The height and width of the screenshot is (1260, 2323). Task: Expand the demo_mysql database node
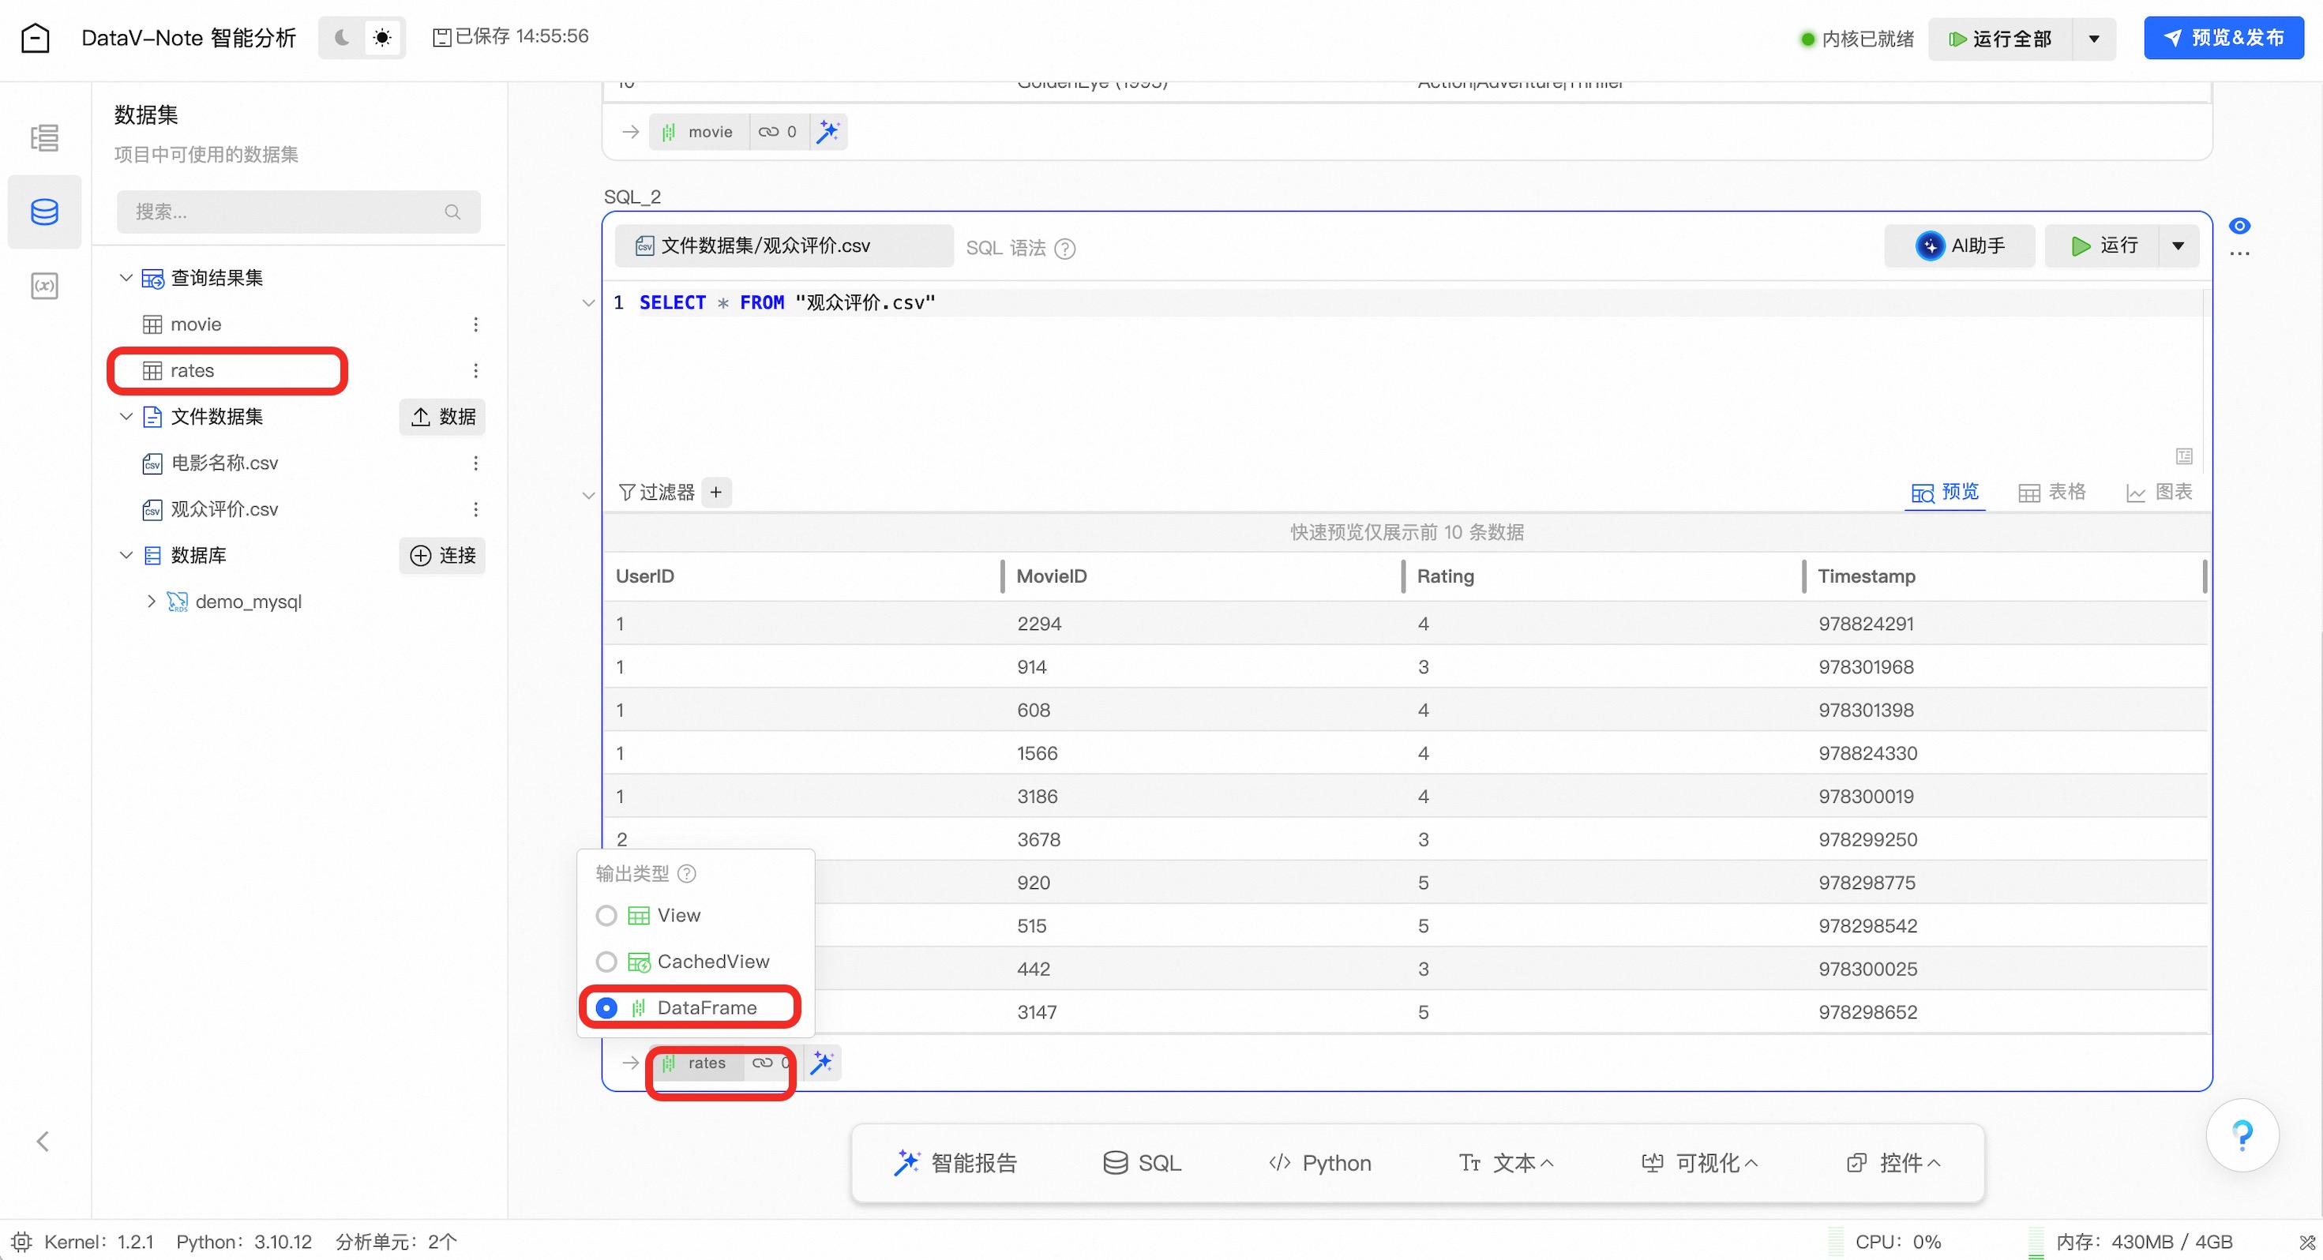point(151,601)
